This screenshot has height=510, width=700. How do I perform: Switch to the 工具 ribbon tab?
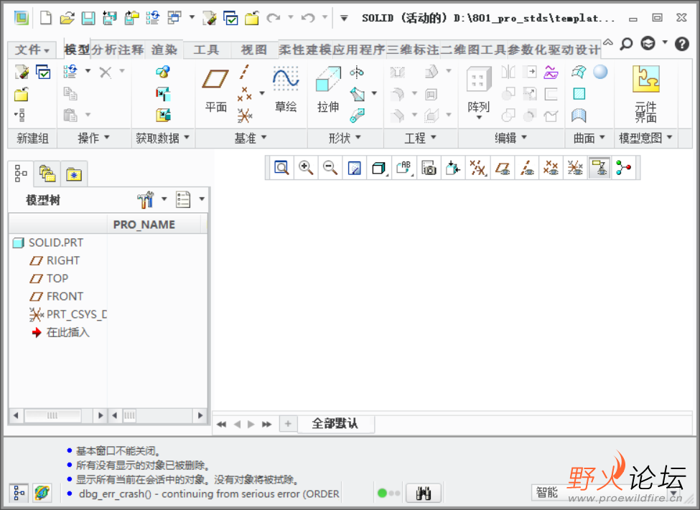pos(206,49)
